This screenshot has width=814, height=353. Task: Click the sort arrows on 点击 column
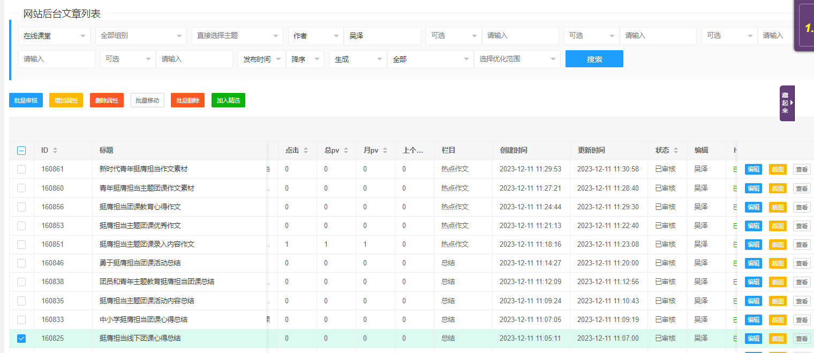point(306,151)
